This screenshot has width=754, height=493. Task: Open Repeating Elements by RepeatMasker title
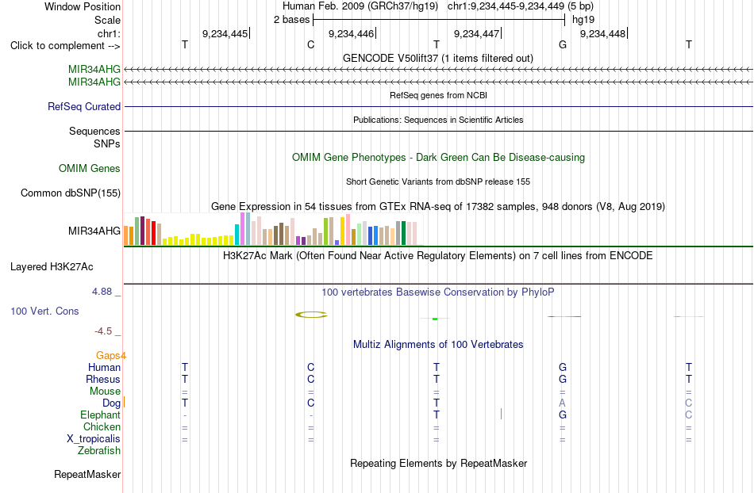[438, 463]
